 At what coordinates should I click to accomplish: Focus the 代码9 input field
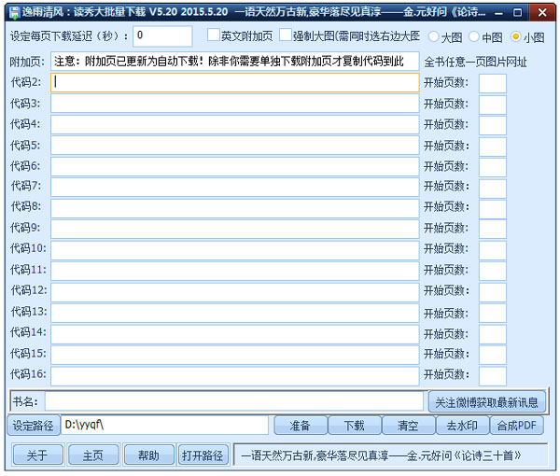pyautogui.click(x=234, y=229)
